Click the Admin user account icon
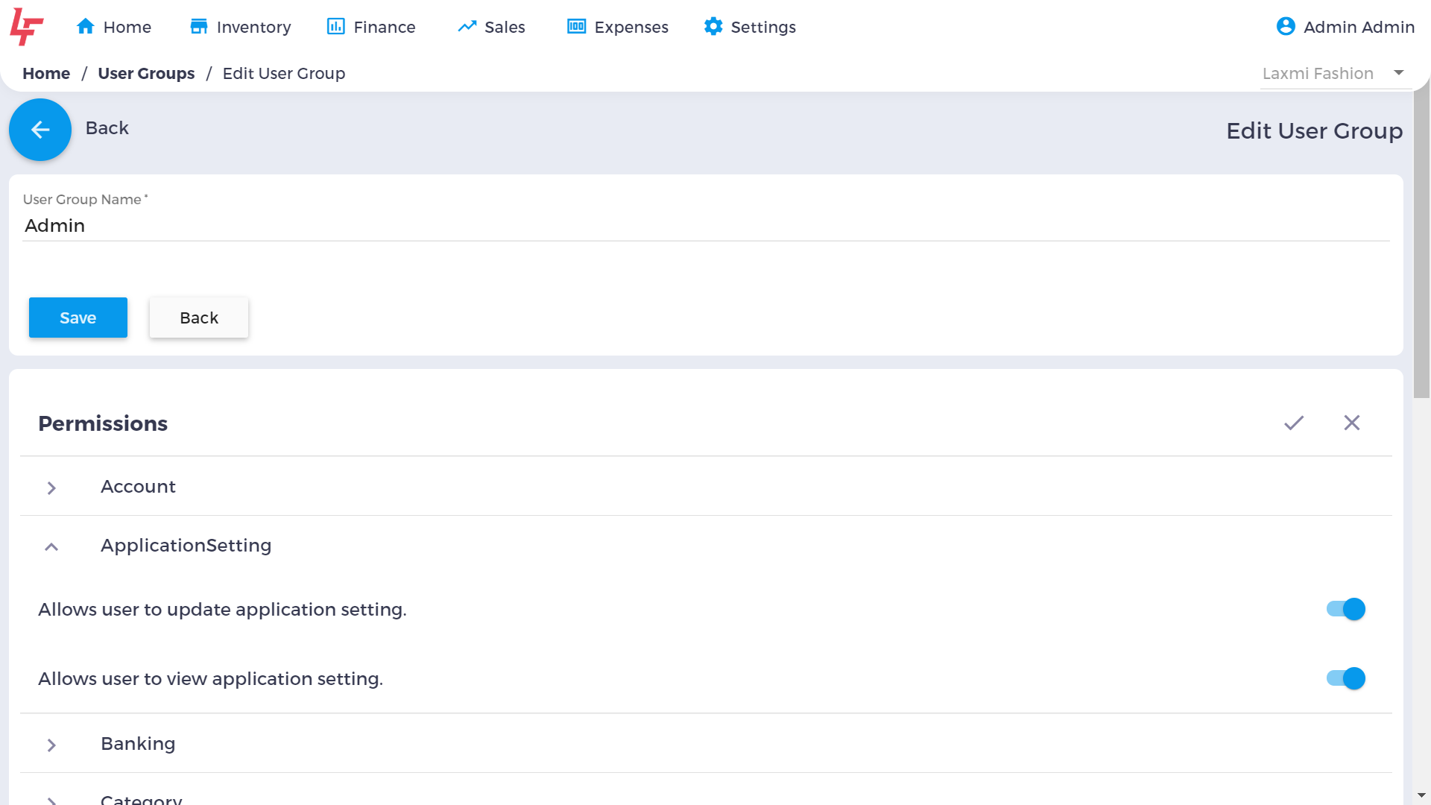Screen dimensions: 1431x805 (x=1285, y=27)
